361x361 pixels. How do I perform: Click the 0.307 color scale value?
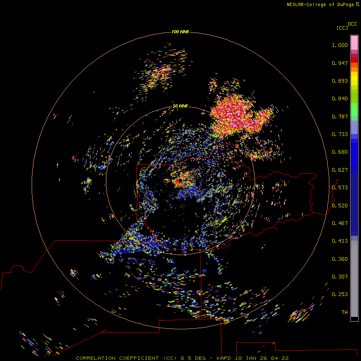[340, 277]
